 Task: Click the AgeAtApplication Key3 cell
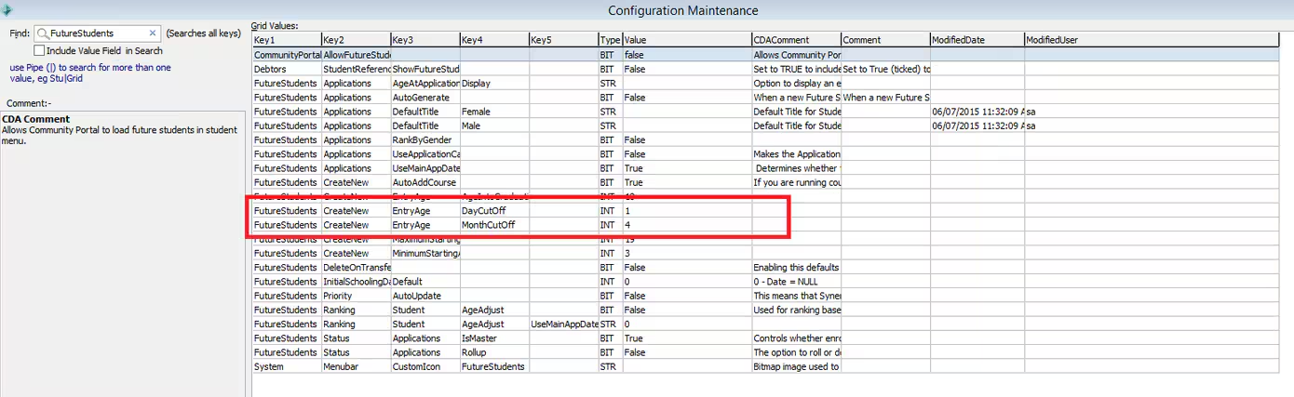(425, 83)
